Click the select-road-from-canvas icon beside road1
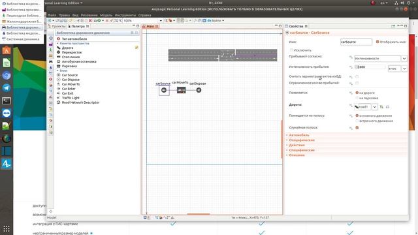 [x=381, y=107]
